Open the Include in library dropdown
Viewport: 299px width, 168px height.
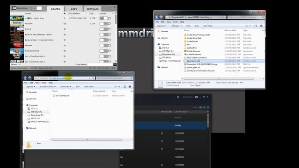pos(48,87)
